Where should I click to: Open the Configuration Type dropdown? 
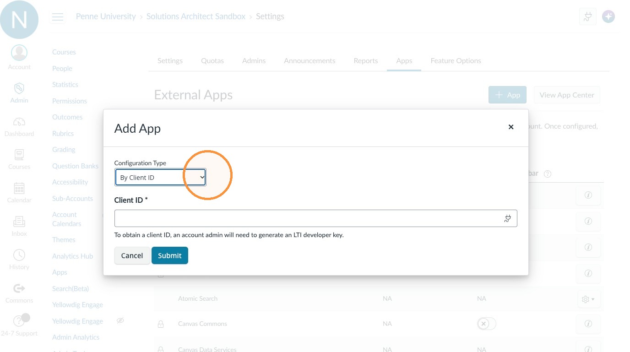[x=160, y=177]
